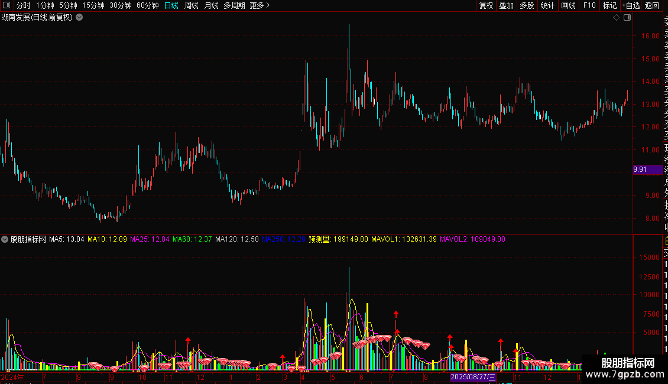This screenshot has width=668, height=384.
Task: Select the 1分钟 period
Action: click(x=45, y=5)
